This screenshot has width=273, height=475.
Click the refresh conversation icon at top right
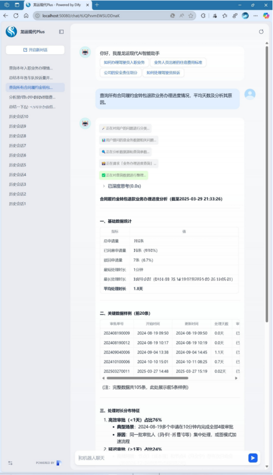pyautogui.click(x=261, y=32)
